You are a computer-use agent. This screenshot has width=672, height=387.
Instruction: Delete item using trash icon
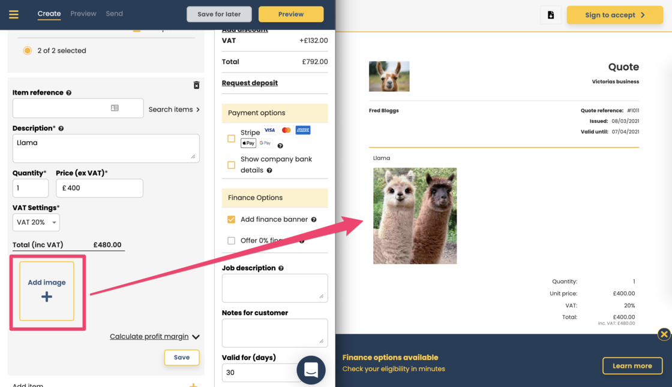point(196,86)
